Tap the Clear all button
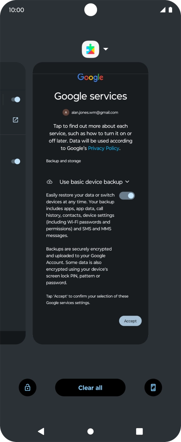The height and width of the screenshot is (442, 181). click(90, 388)
